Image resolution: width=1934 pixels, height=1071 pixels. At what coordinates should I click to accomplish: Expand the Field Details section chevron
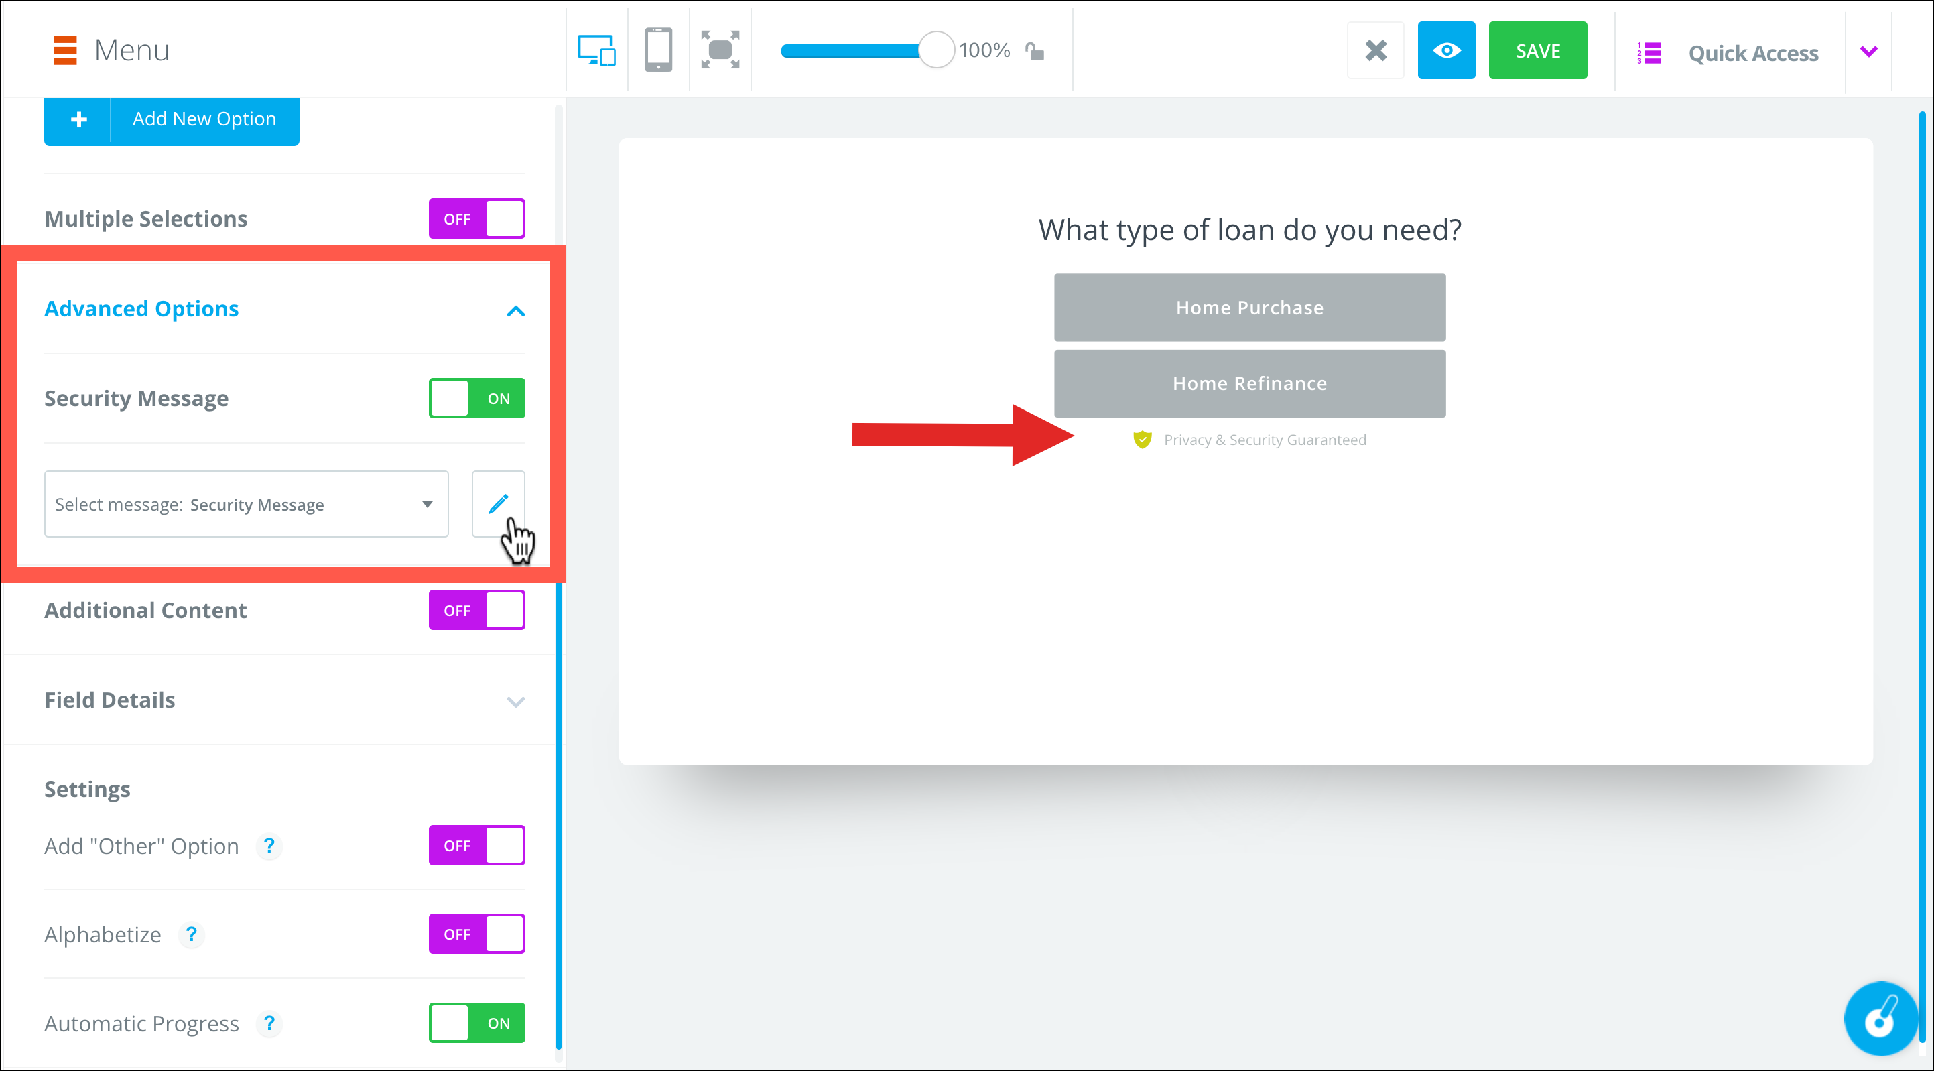[x=516, y=702]
